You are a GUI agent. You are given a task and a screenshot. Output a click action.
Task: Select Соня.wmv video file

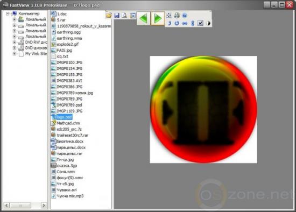pos(66,172)
